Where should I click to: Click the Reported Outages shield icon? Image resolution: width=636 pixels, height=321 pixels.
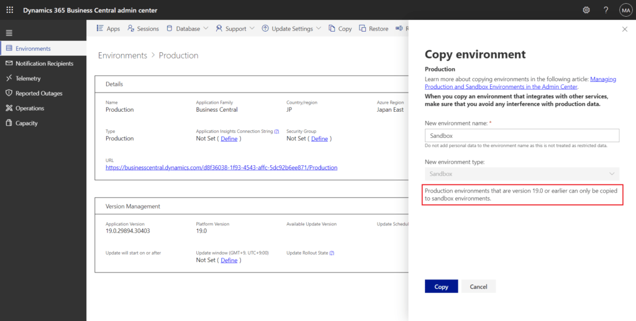tap(9, 93)
